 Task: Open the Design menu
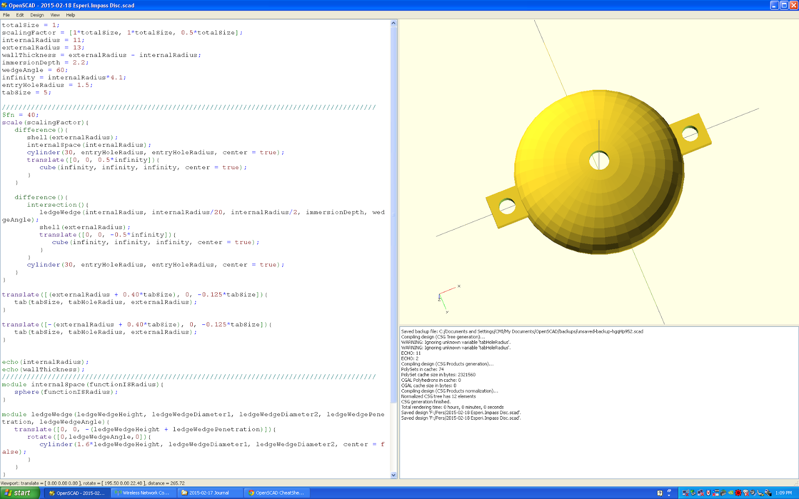click(x=37, y=15)
